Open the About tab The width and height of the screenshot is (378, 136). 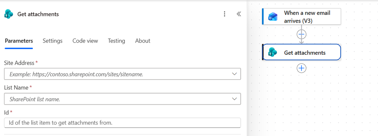tap(143, 41)
